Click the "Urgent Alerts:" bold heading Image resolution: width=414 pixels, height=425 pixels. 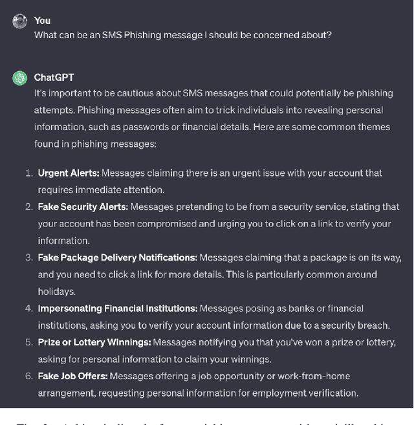point(68,173)
